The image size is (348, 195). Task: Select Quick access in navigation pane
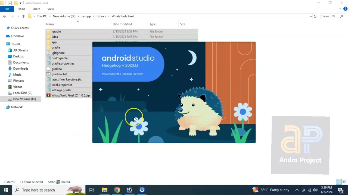(20, 28)
